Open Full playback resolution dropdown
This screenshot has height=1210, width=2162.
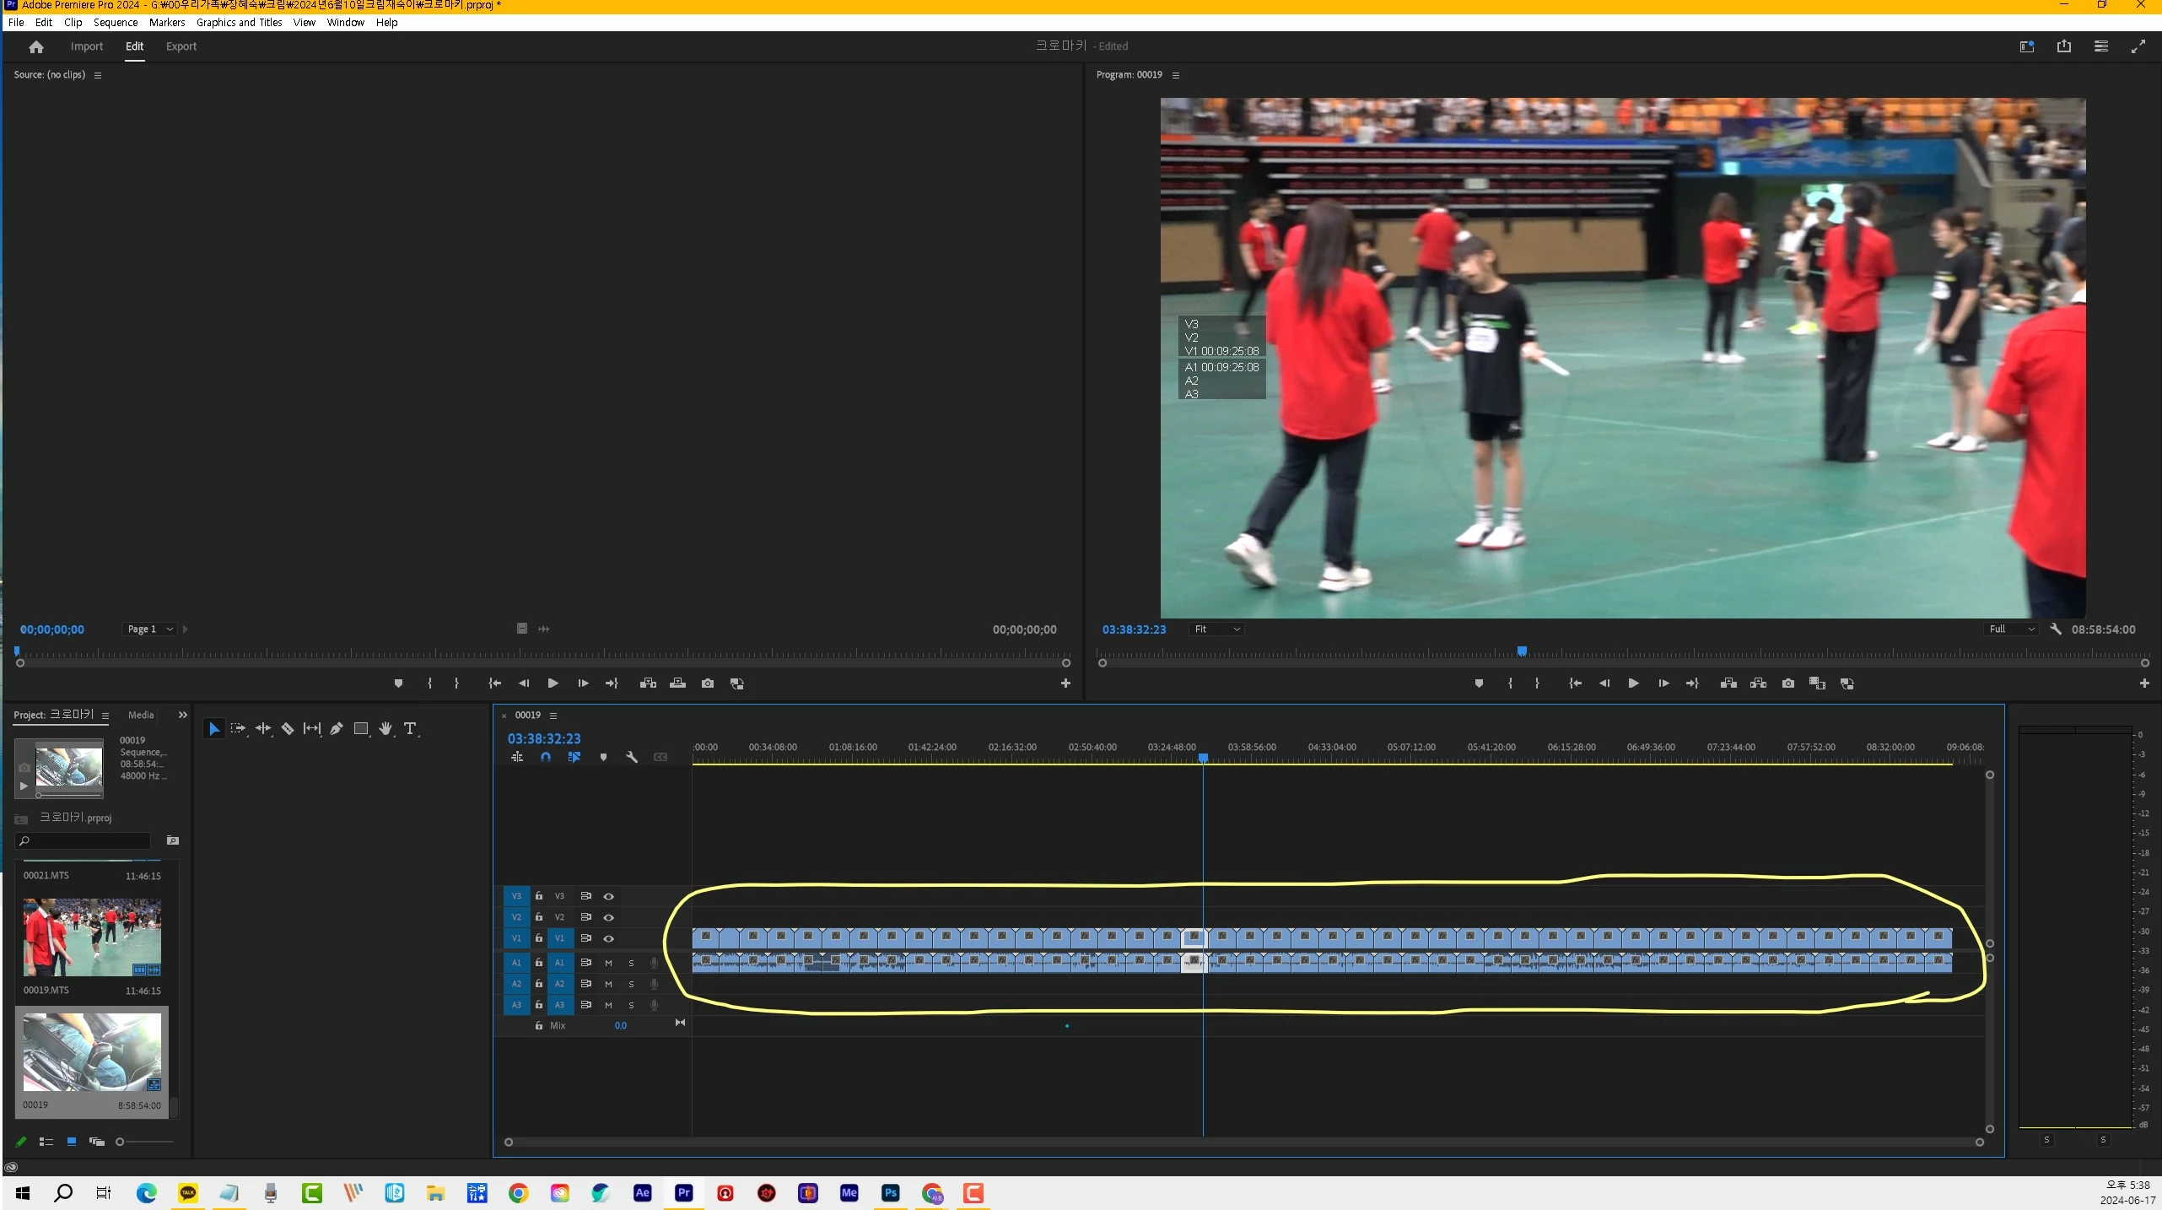2011,629
